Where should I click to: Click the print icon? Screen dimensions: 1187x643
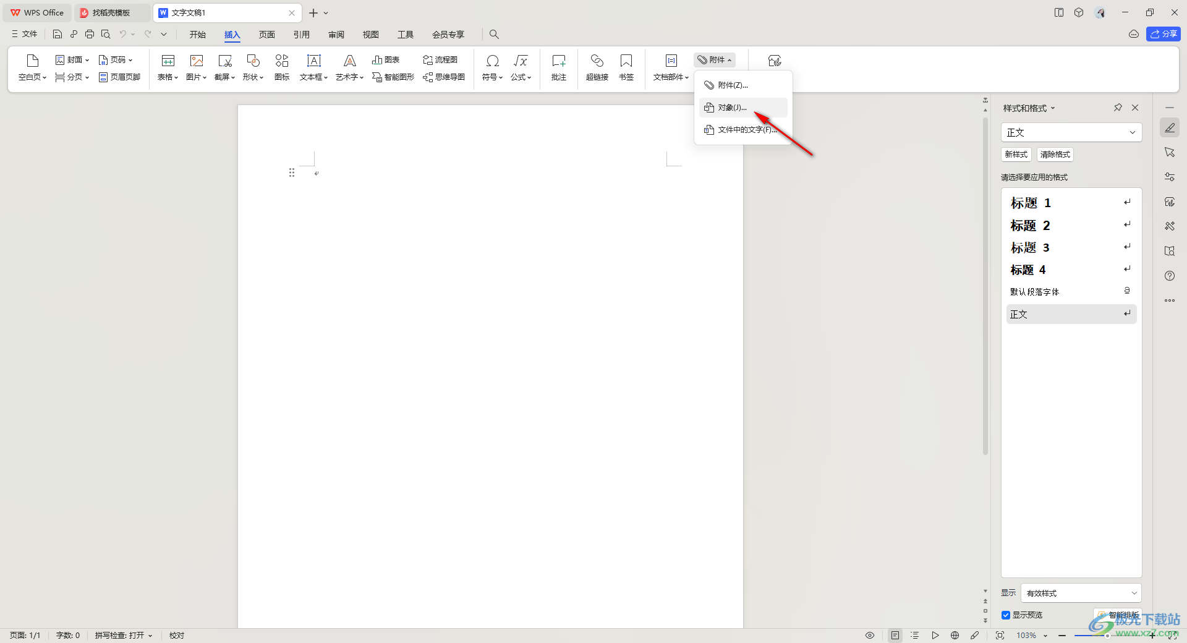(90, 34)
